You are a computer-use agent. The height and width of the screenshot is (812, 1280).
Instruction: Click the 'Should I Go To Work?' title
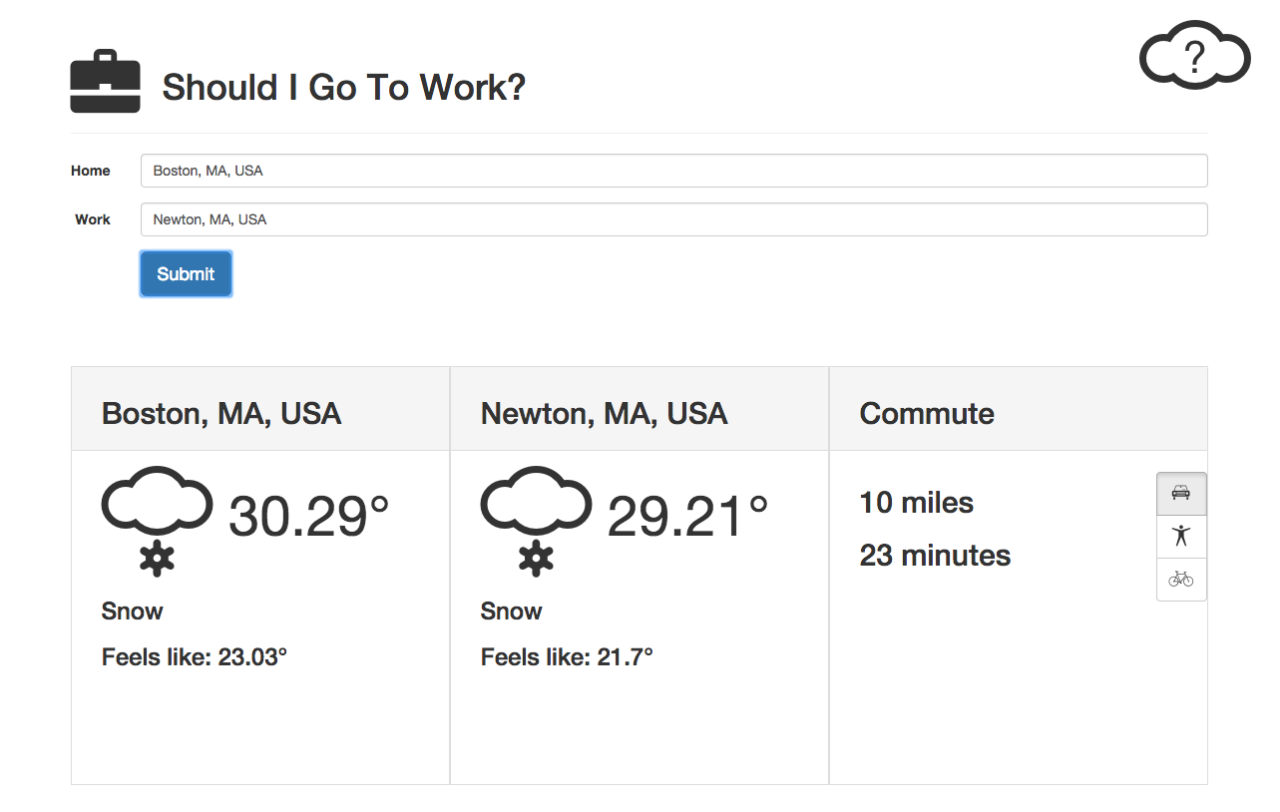pyautogui.click(x=344, y=88)
